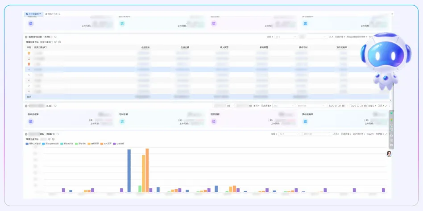Expand the 已选多量 dropdown above the table
Image resolution: width=423 pixels, height=211 pixels.
point(340,37)
